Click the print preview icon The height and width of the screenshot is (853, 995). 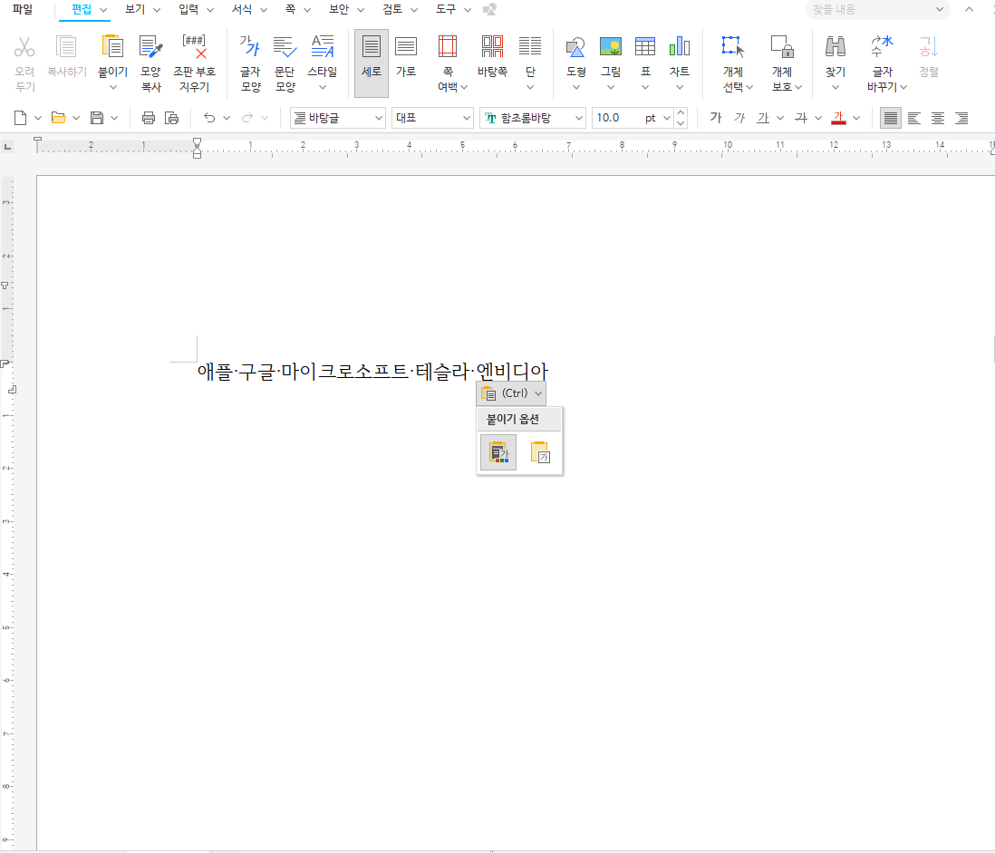(172, 118)
